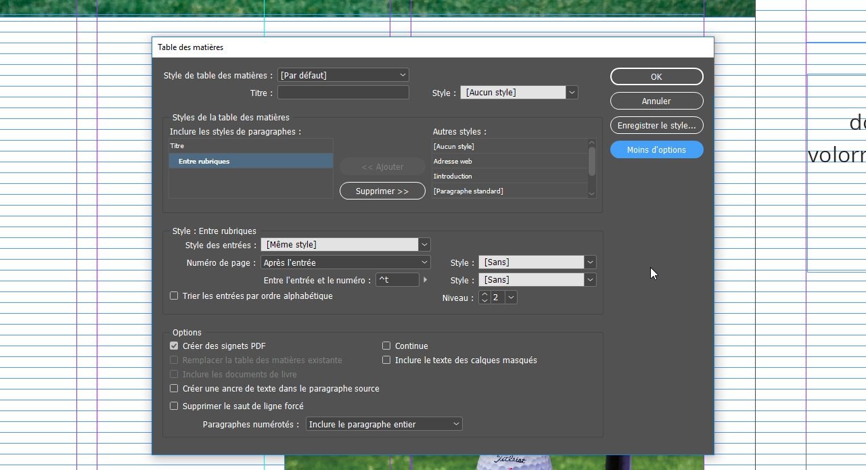Enable Créer une ancre de texte checkbox

(x=174, y=389)
